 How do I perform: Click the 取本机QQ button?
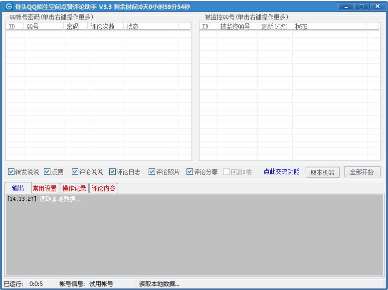[322, 172]
